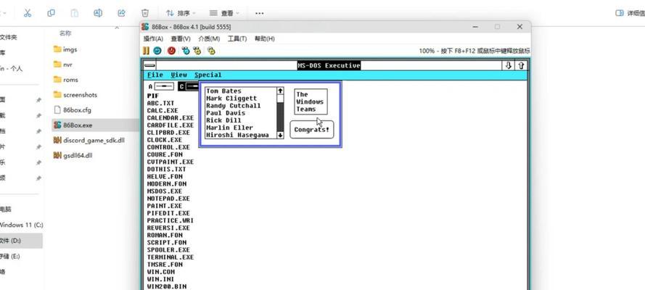Select discord_game_sdk.dll file
Image resolution: width=645 pixels, height=290 pixels.
tap(89, 140)
